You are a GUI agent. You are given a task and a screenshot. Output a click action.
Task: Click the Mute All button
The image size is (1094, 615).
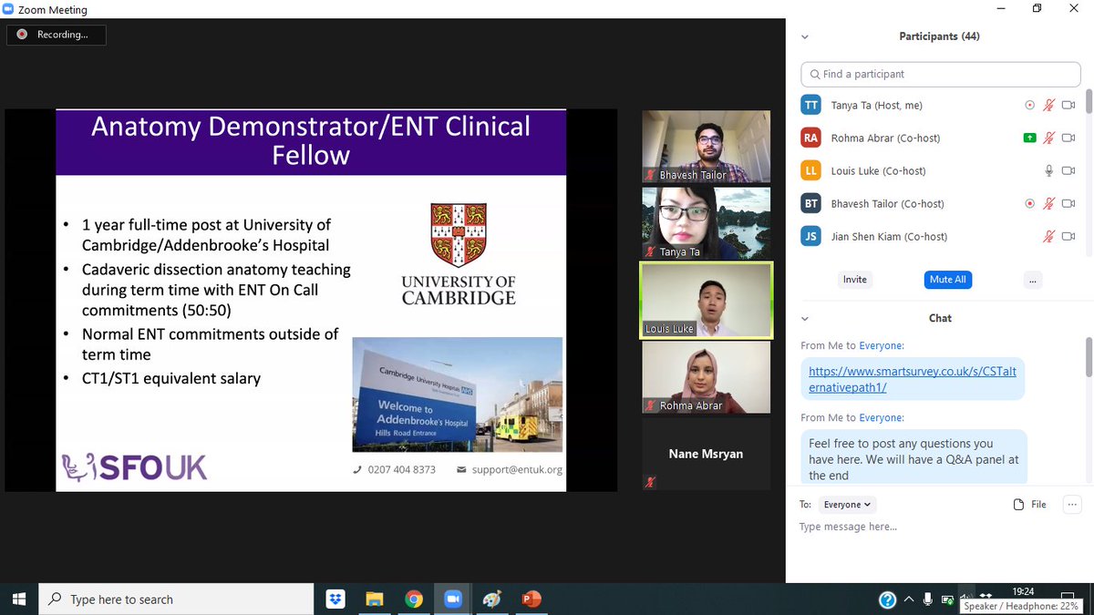click(x=947, y=280)
